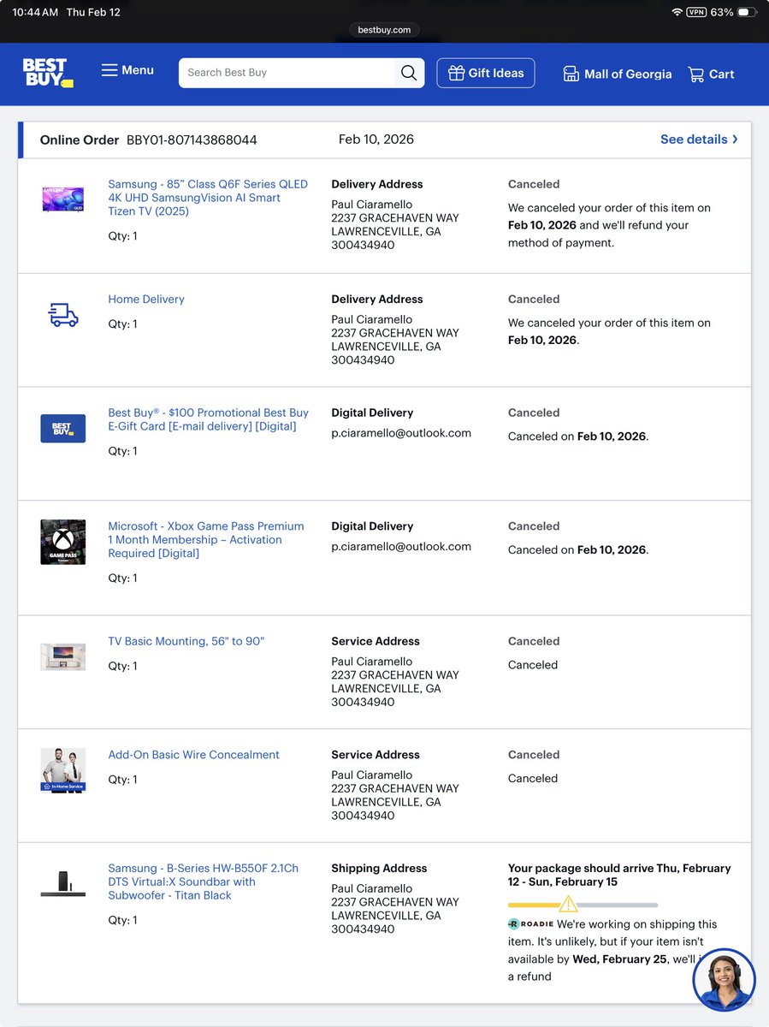This screenshot has height=1027, width=769.
Task: Tap the VPN status indicator
Action: (x=695, y=12)
